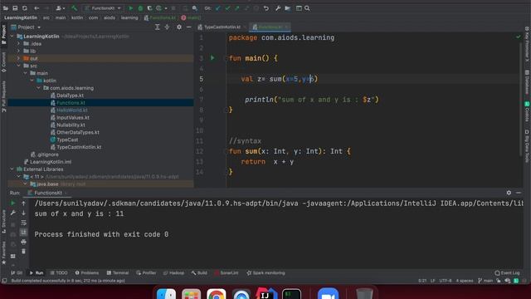
Task: Click the Expand All icon in Project panel
Action: tap(157, 27)
